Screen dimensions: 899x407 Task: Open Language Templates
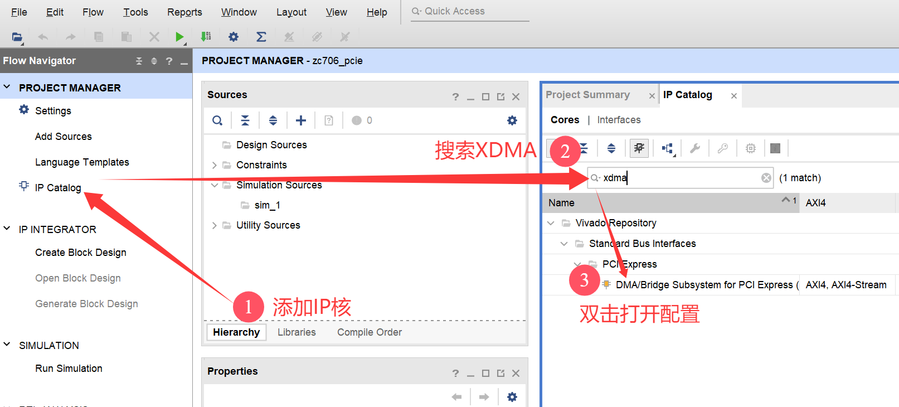(x=82, y=162)
